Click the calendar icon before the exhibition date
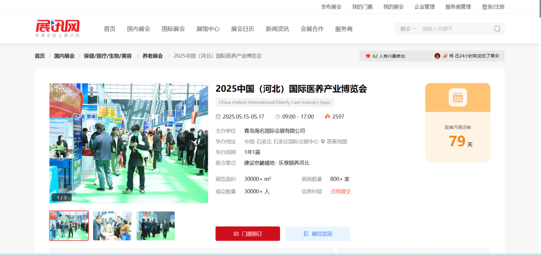 click(218, 117)
